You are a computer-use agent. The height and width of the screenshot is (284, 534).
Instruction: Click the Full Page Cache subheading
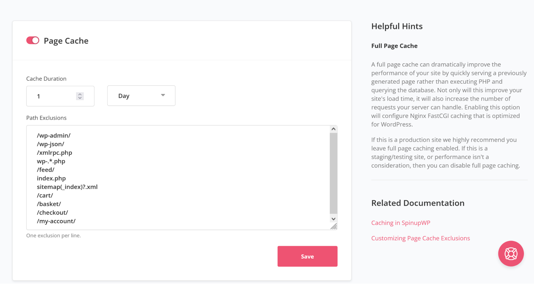(x=394, y=46)
